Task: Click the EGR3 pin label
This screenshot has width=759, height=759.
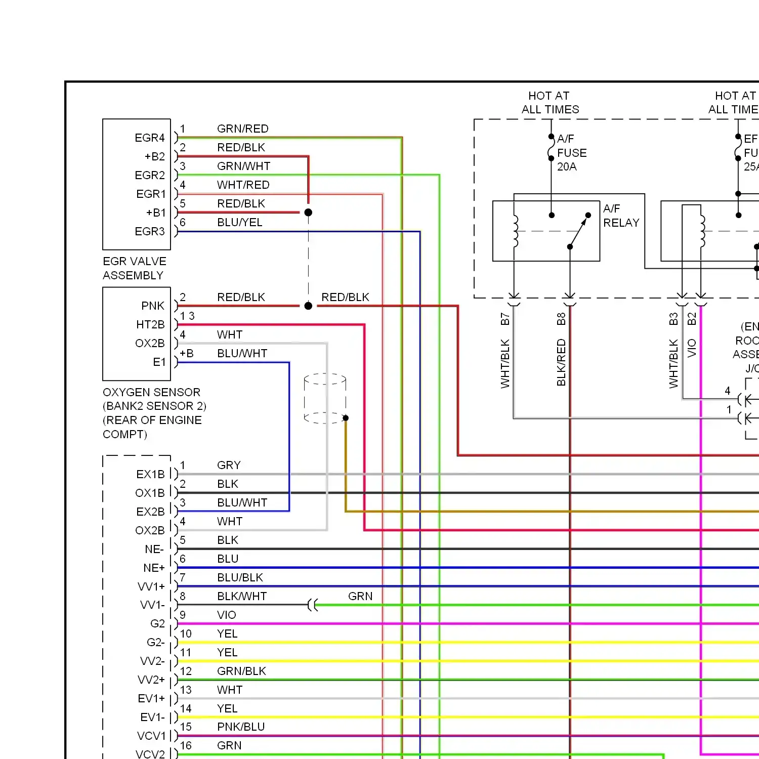Action: pos(150,231)
